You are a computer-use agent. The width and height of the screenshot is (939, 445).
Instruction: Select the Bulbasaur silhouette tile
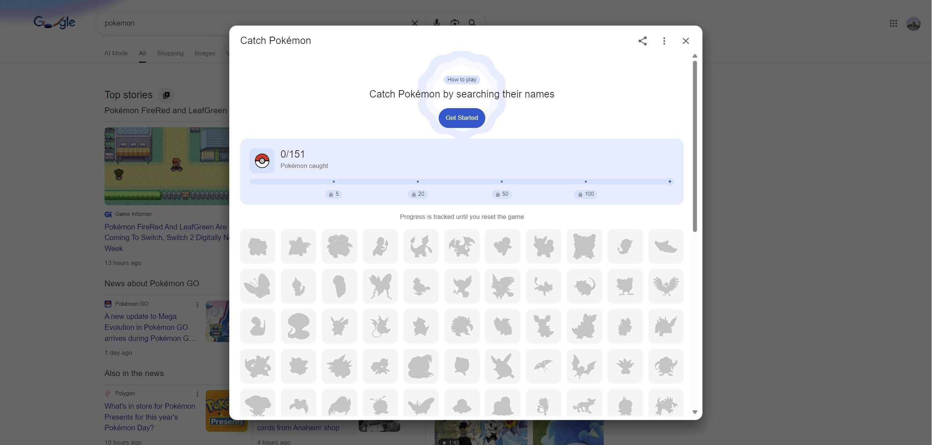coord(258,246)
